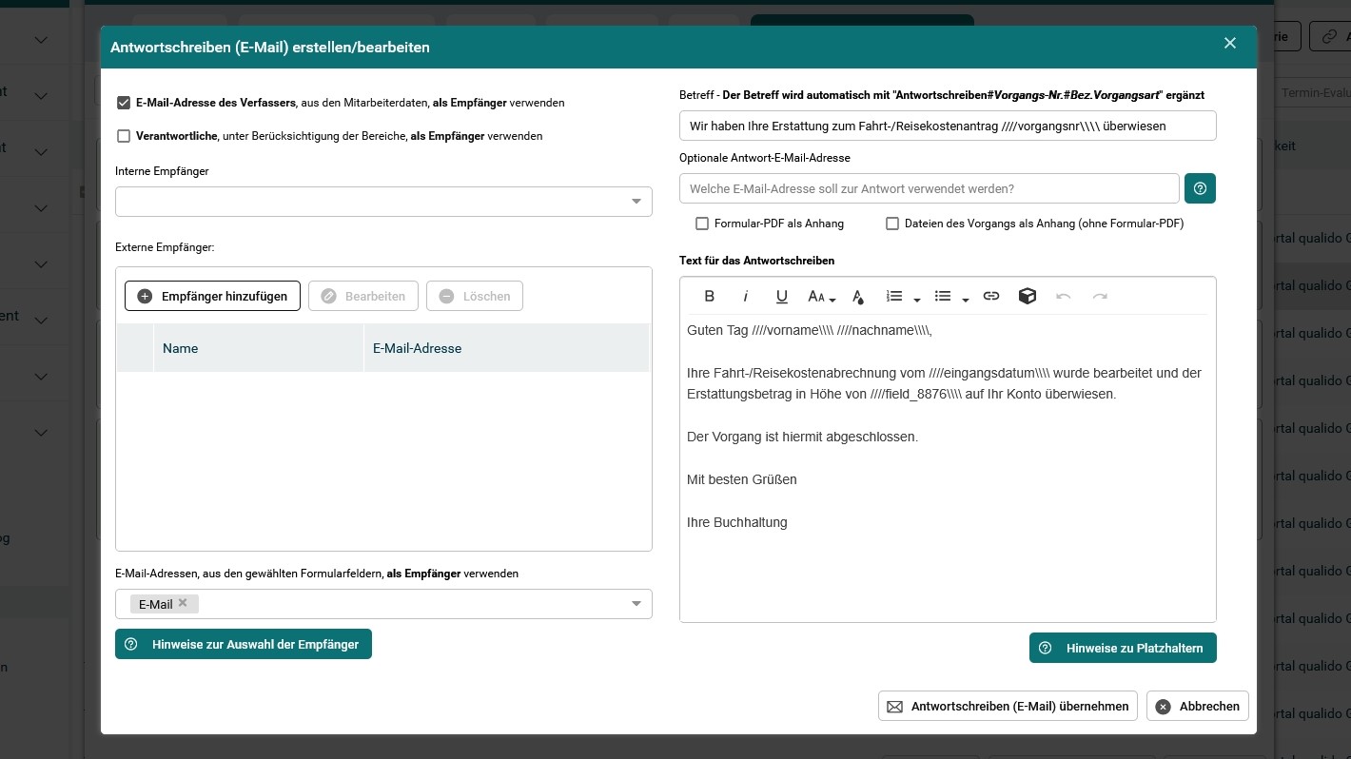Click the help icon next to reply email field
The width and height of the screenshot is (1351, 759).
point(1201,188)
